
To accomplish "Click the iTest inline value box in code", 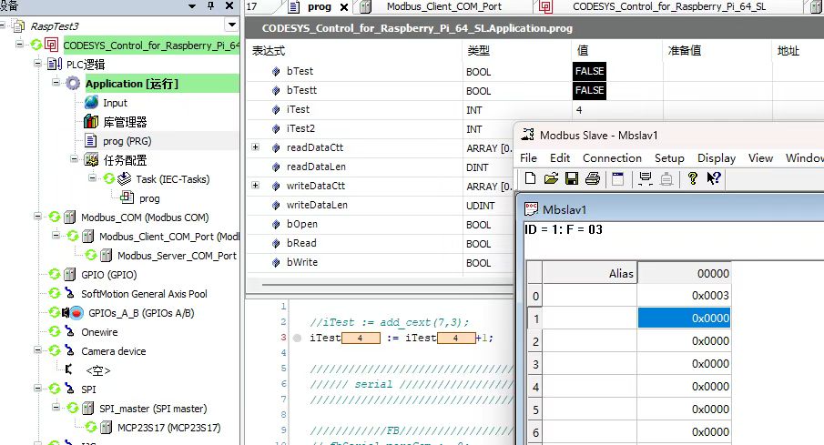I will (361, 338).
